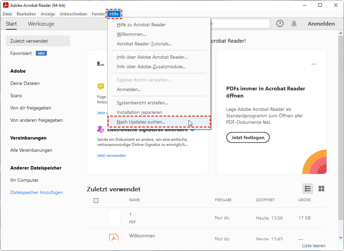The height and width of the screenshot is (251, 344).
Task: Open the notifications bell icon
Action: (x=294, y=24)
